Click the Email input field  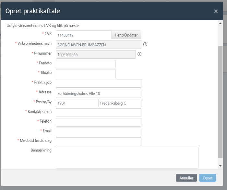tap(99, 132)
